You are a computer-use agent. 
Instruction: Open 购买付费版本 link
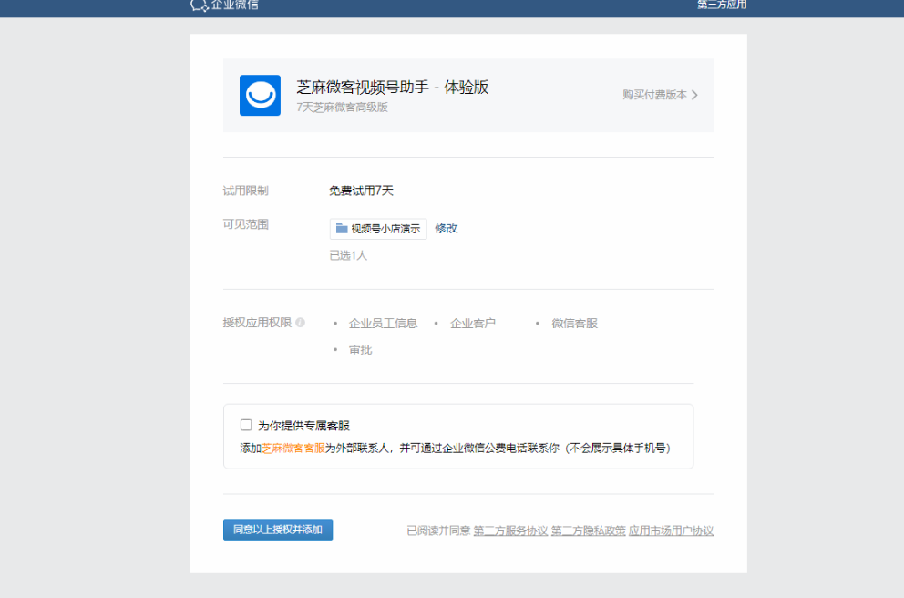click(654, 95)
